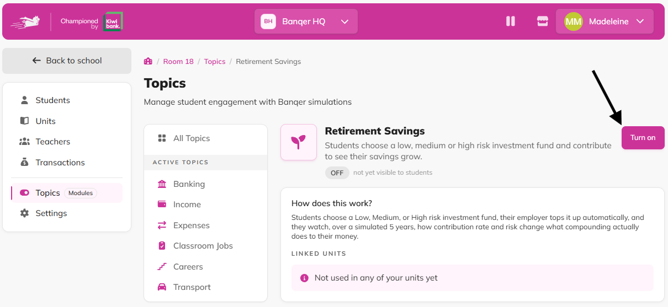Screen dimensions: 668x307
Task: Click the Back to school button
Action: (x=67, y=61)
